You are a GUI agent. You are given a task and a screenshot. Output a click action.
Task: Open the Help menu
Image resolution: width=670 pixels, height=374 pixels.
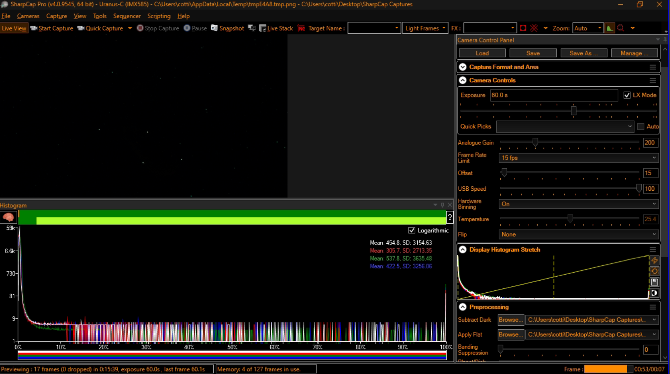pos(184,16)
